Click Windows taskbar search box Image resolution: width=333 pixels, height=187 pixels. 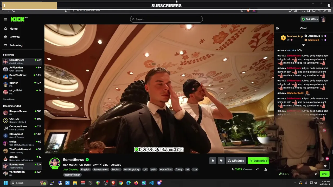click(x=29, y=183)
